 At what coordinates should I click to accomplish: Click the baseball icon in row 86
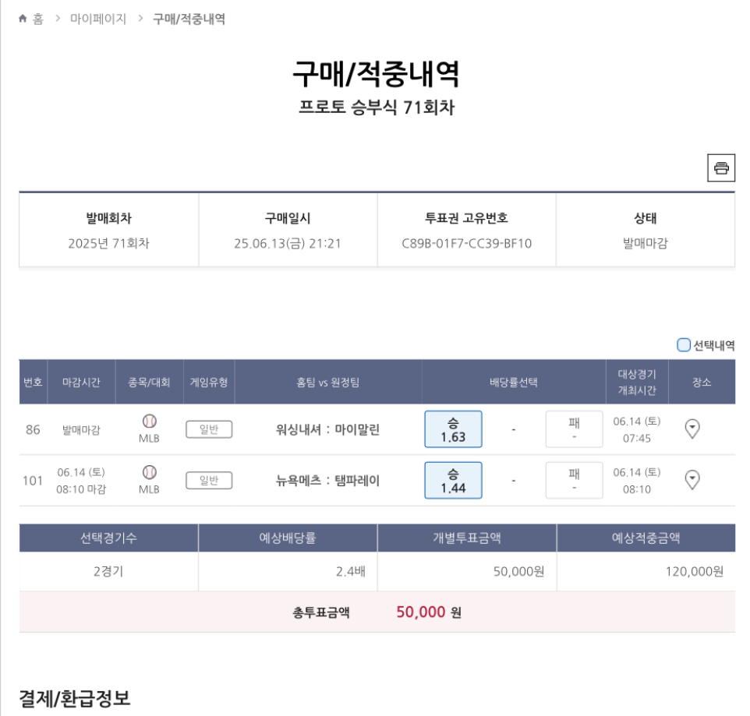(149, 421)
